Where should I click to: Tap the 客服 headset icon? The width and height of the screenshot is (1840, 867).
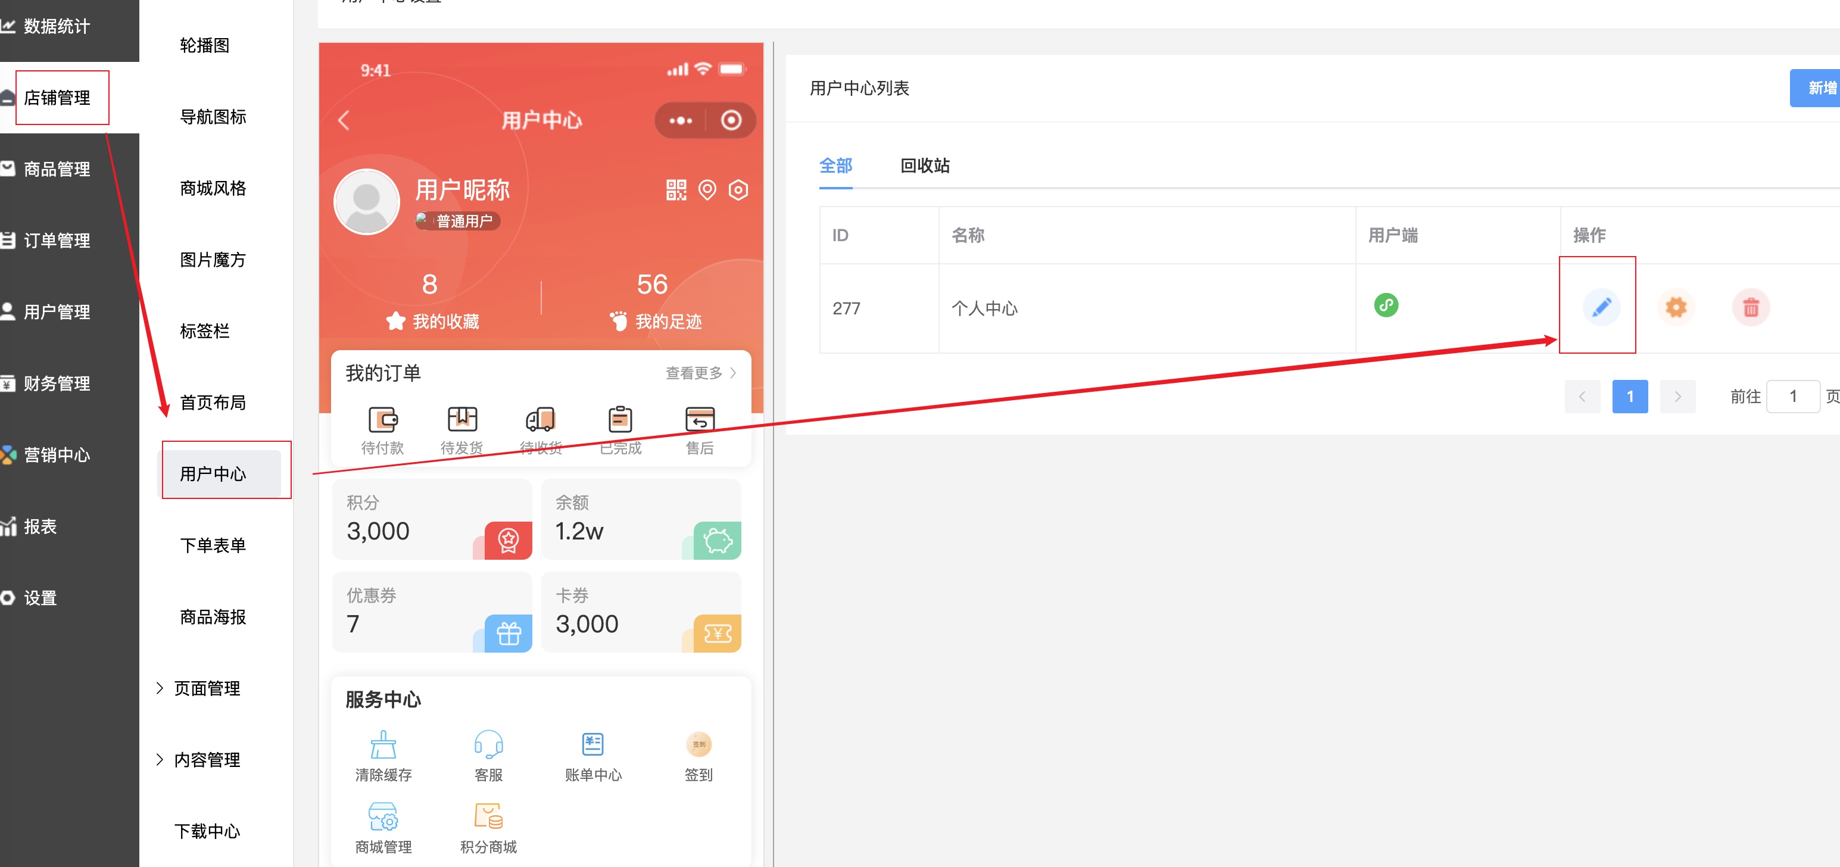[x=488, y=744]
